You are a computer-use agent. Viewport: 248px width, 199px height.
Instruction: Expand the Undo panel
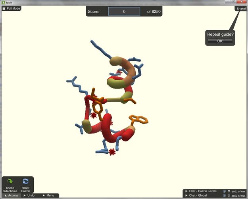click(29, 195)
